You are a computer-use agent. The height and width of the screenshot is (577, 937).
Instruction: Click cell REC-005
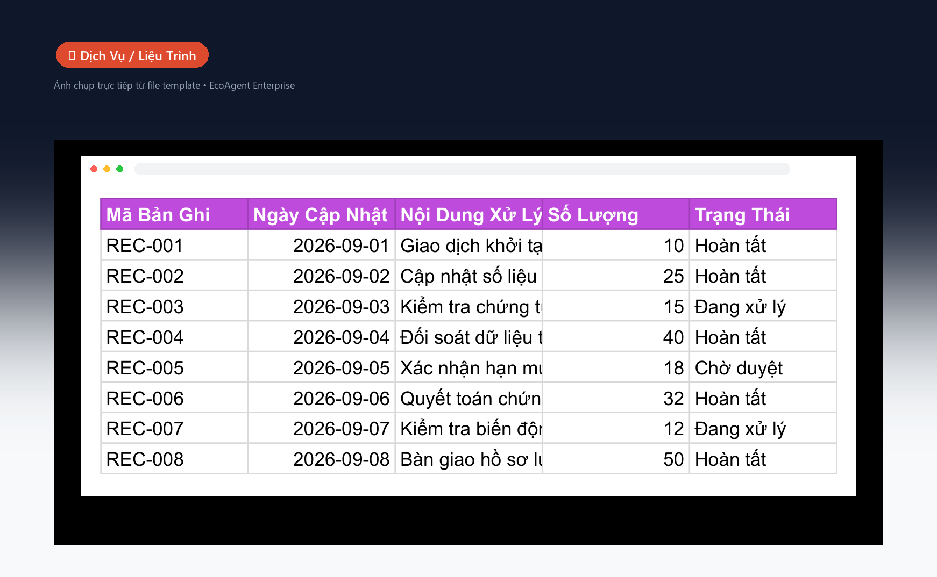(174, 367)
